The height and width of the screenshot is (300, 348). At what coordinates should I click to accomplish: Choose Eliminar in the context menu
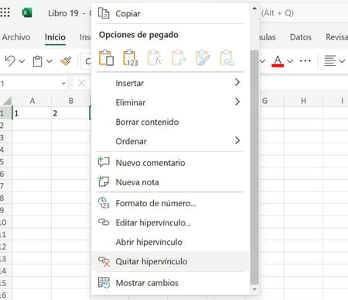click(170, 102)
